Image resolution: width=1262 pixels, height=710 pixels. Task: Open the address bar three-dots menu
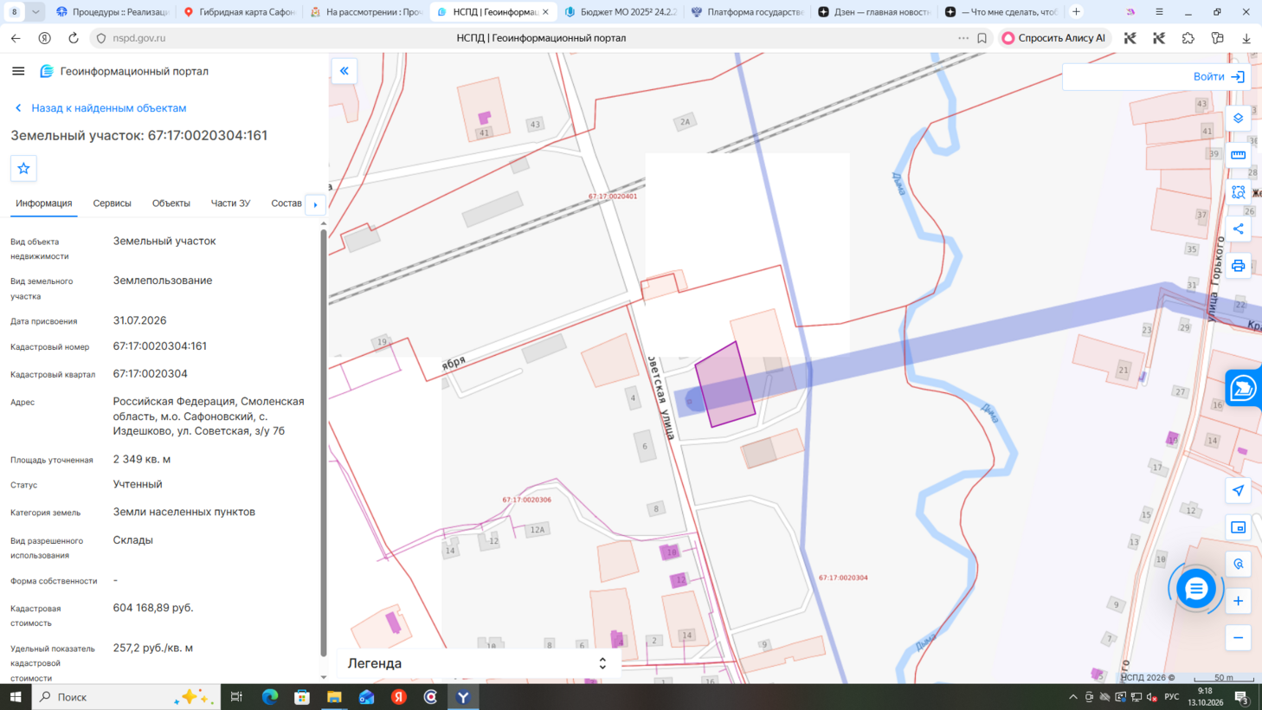pos(963,38)
